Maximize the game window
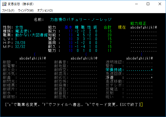The width and height of the screenshot is (166, 117). click(x=148, y=4)
